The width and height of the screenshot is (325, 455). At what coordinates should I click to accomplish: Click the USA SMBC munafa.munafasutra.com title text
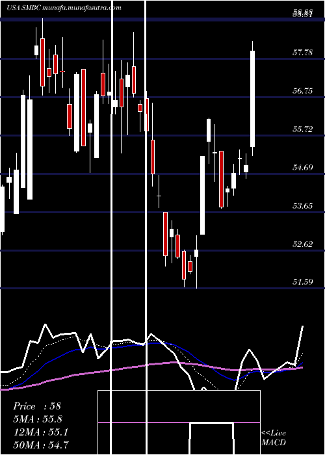click(x=64, y=8)
